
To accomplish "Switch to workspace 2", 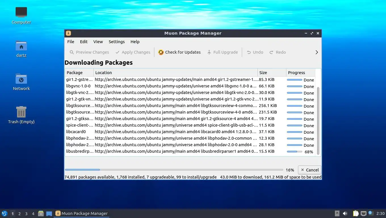I will [x=19, y=214].
